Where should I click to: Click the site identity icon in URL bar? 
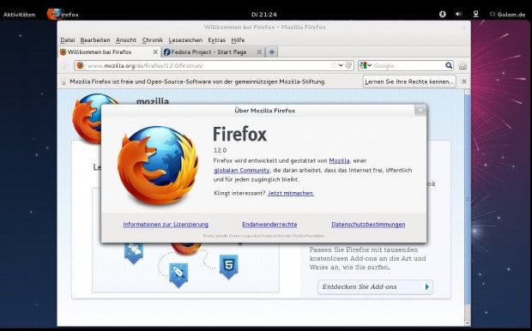[81, 65]
